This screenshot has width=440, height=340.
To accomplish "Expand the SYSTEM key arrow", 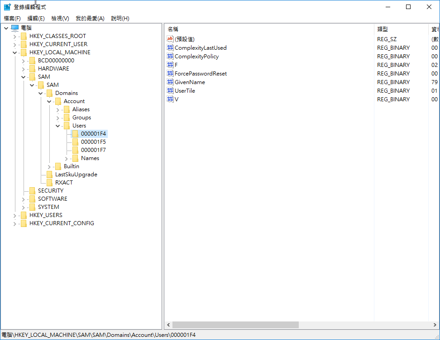I will (x=24, y=208).
